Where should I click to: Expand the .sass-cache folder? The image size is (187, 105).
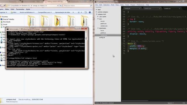[x=98, y=17]
